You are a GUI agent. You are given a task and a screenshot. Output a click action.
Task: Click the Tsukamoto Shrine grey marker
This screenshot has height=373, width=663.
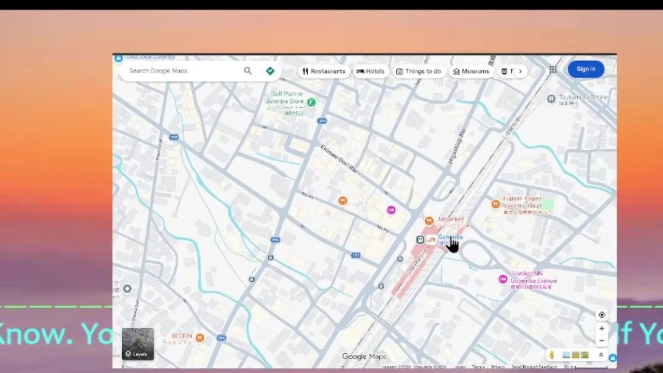coord(551,98)
